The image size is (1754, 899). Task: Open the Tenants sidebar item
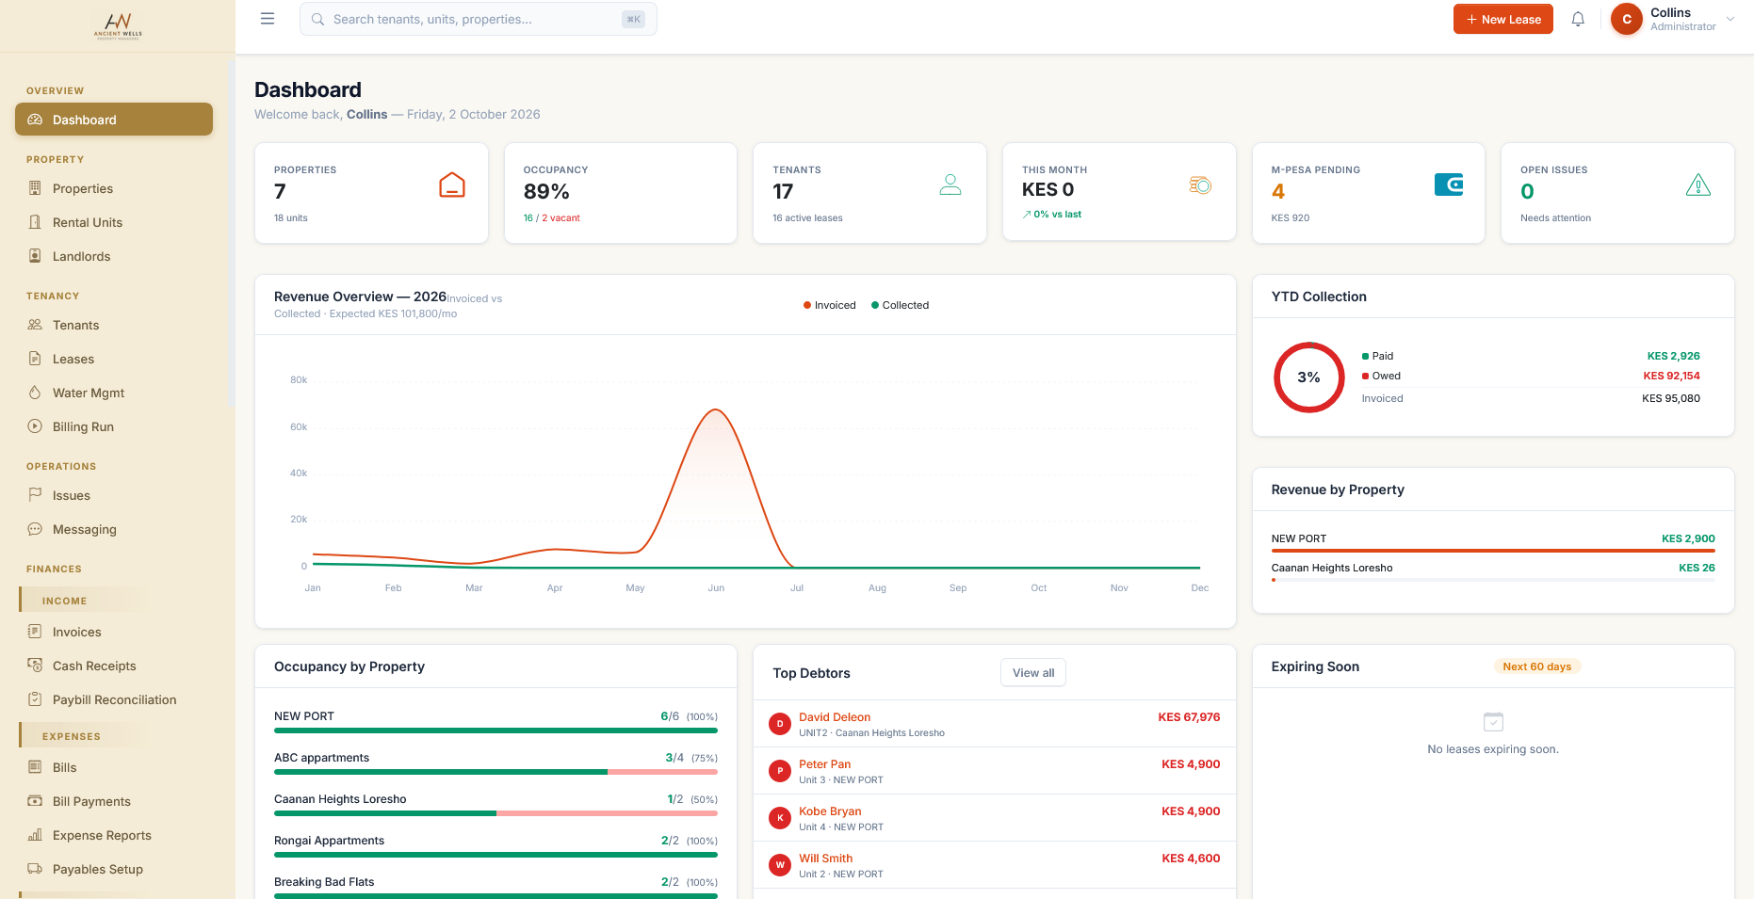tap(114, 325)
